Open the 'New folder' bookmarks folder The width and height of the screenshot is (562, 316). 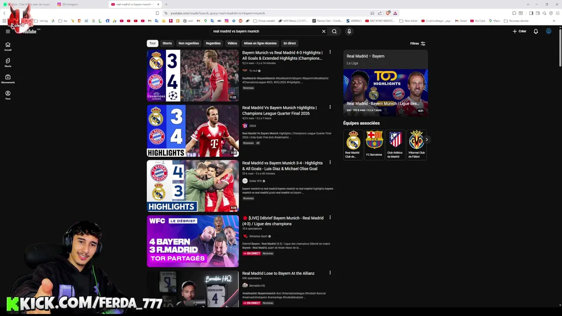tap(408, 21)
